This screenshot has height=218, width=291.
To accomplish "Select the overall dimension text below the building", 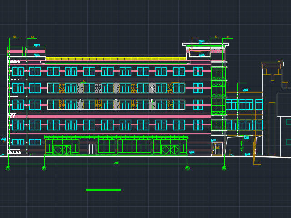I will click(x=116, y=163).
